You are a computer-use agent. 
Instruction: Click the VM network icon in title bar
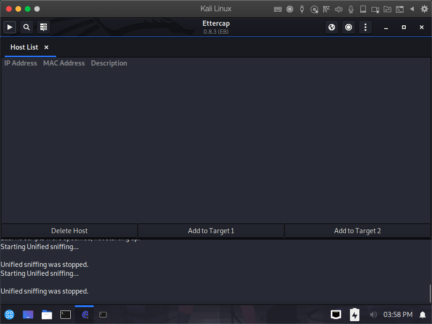tap(326, 9)
